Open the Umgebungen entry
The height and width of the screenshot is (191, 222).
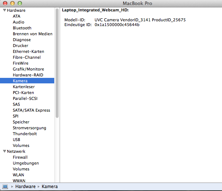[x=26, y=163]
